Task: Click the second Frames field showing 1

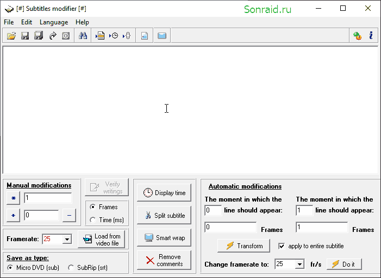Action: [x=322, y=228]
